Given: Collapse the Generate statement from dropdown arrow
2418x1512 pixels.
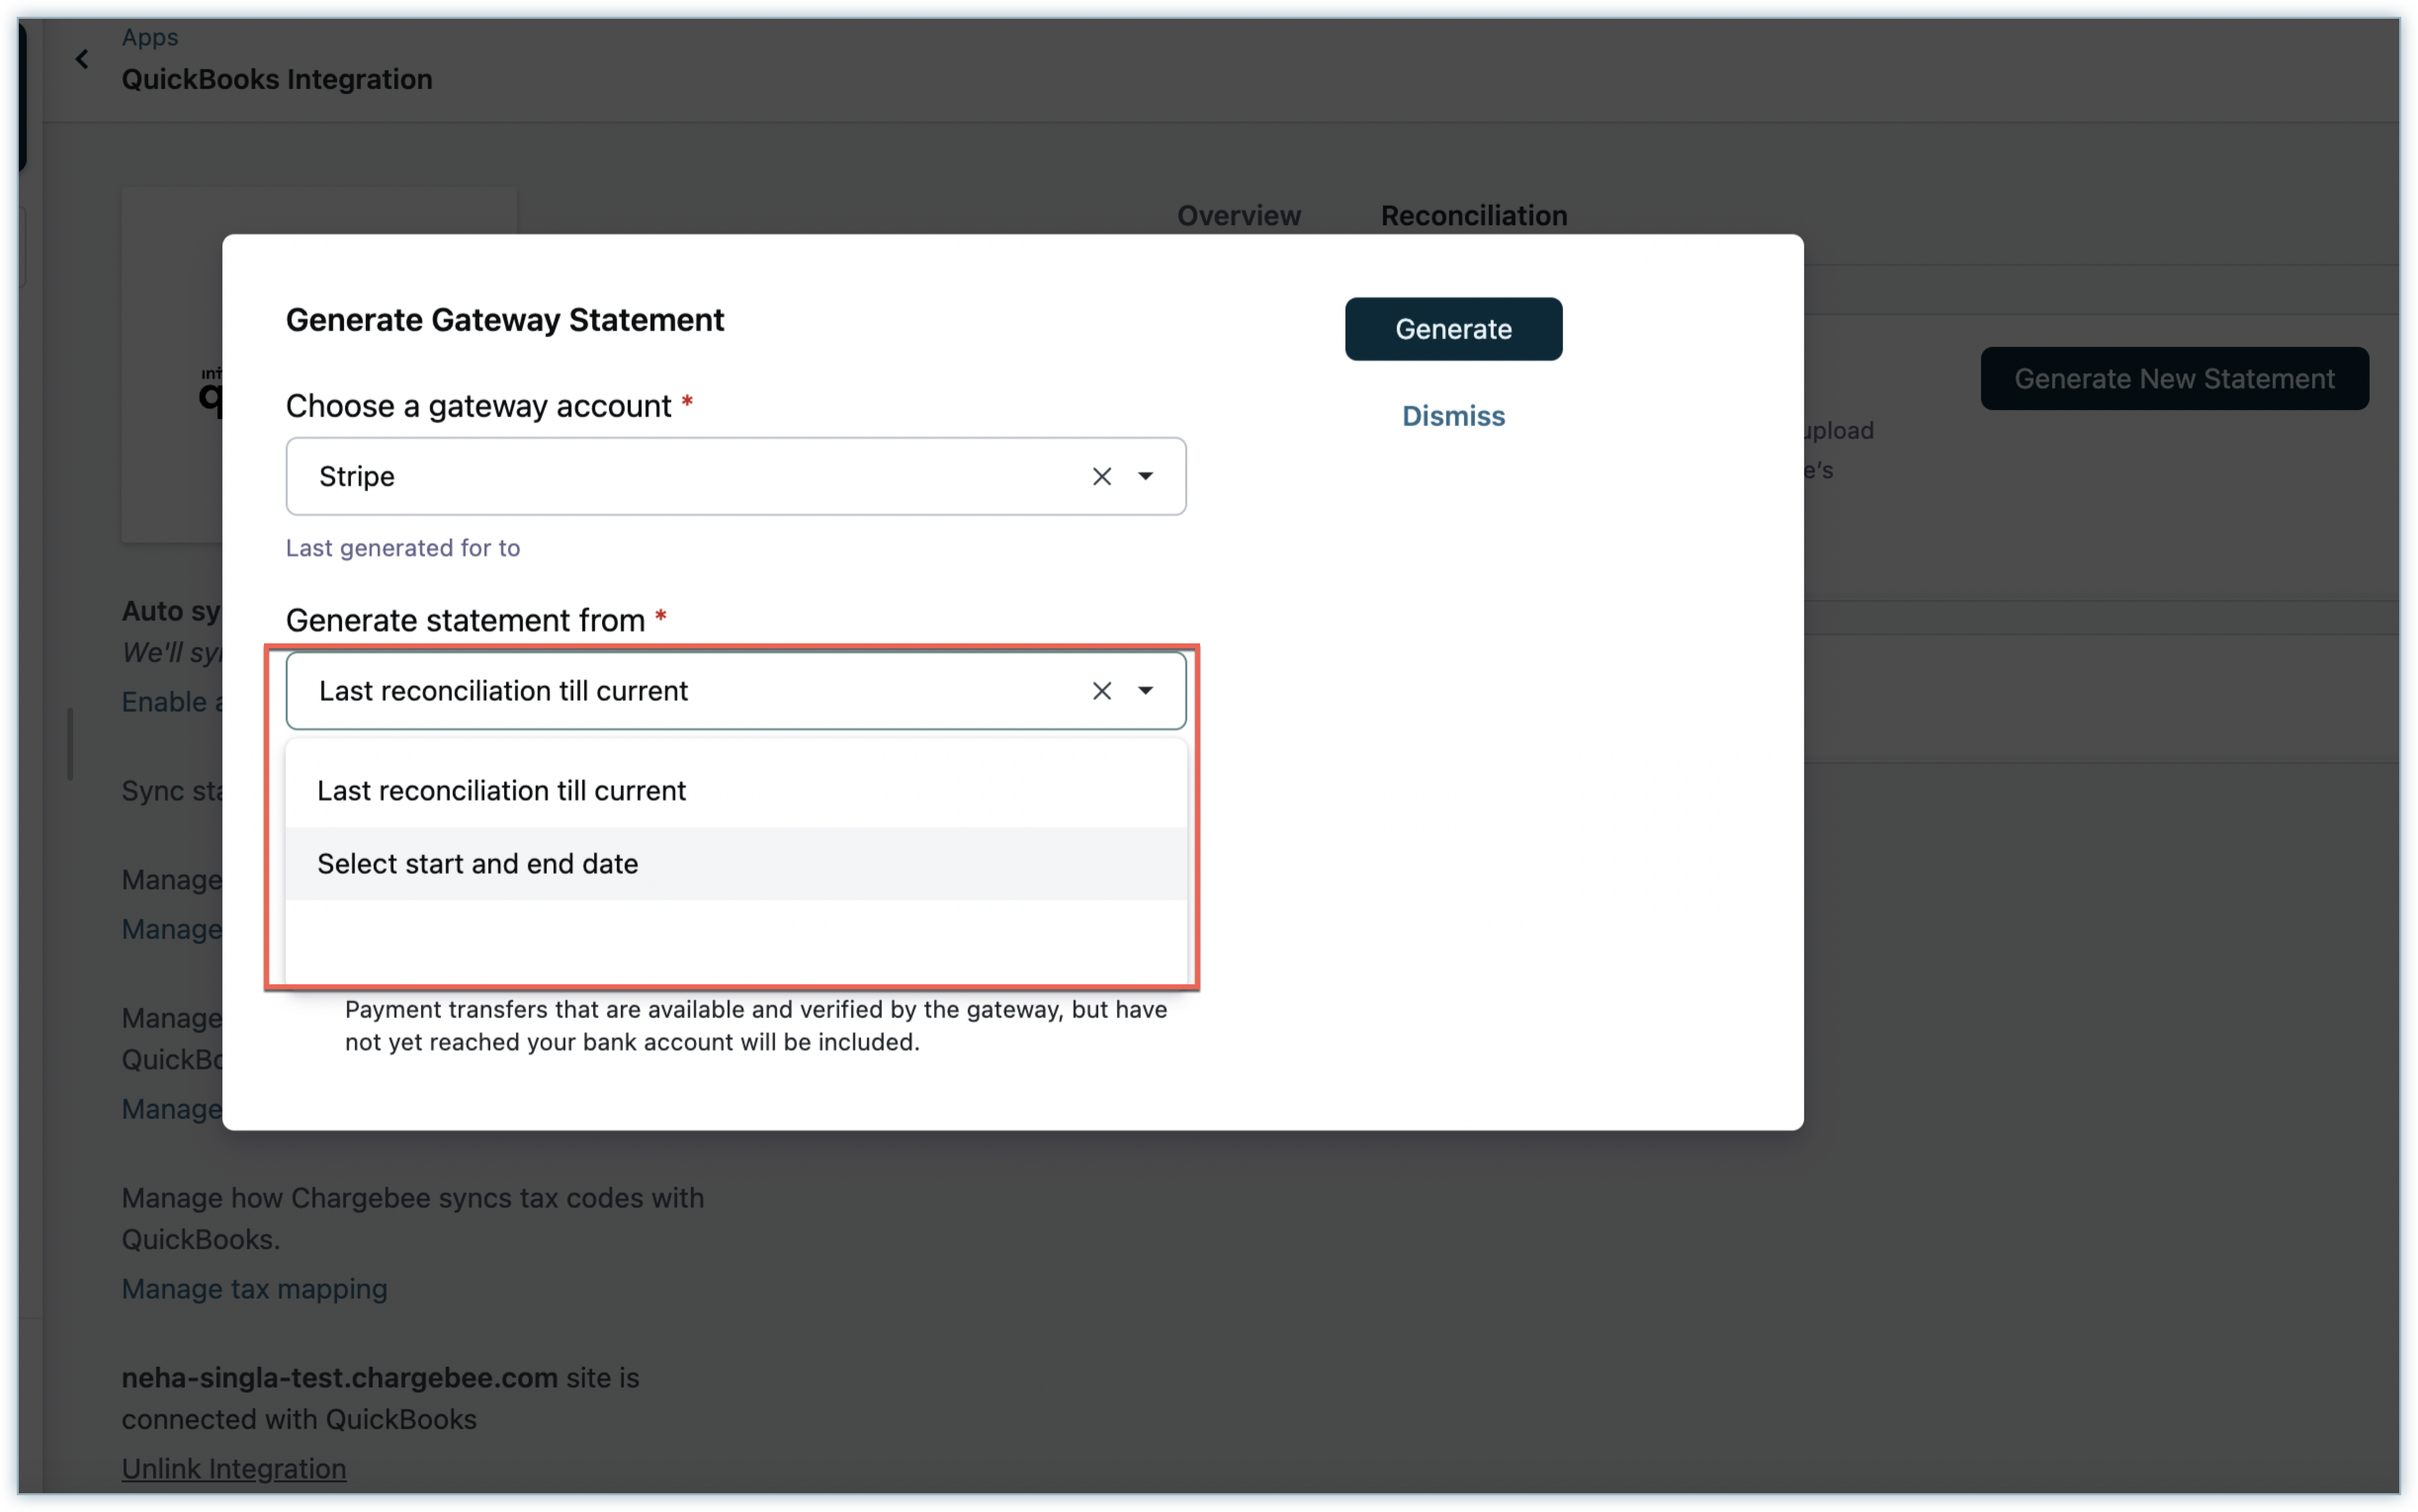Looking at the screenshot, I should tap(1145, 691).
